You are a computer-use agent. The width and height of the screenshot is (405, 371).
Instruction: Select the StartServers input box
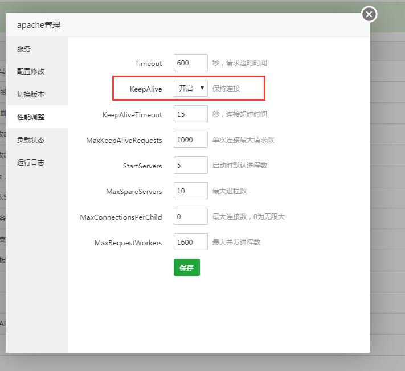point(191,165)
